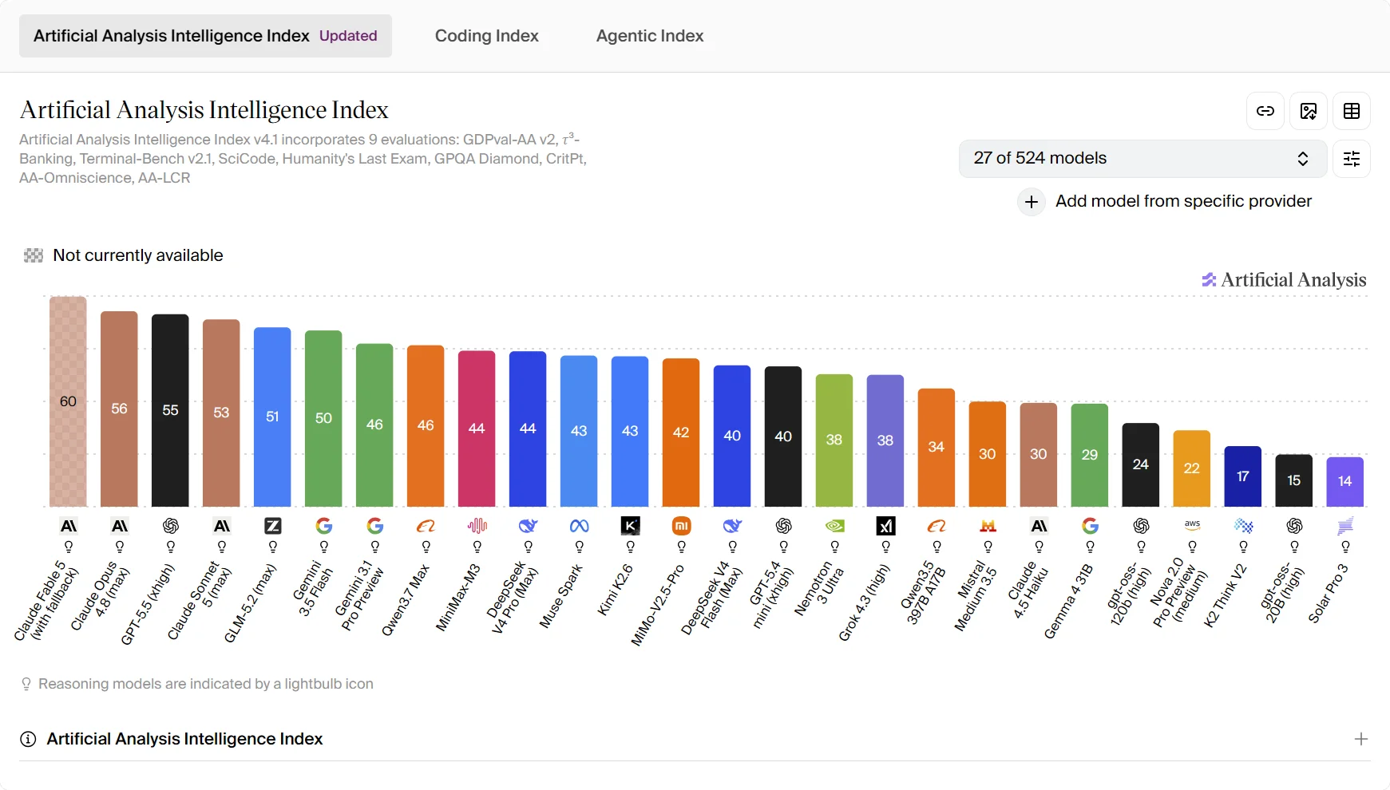Click the NVIDIA logo under Nemotron bar
Screen dimensions: 1390x790
point(834,526)
